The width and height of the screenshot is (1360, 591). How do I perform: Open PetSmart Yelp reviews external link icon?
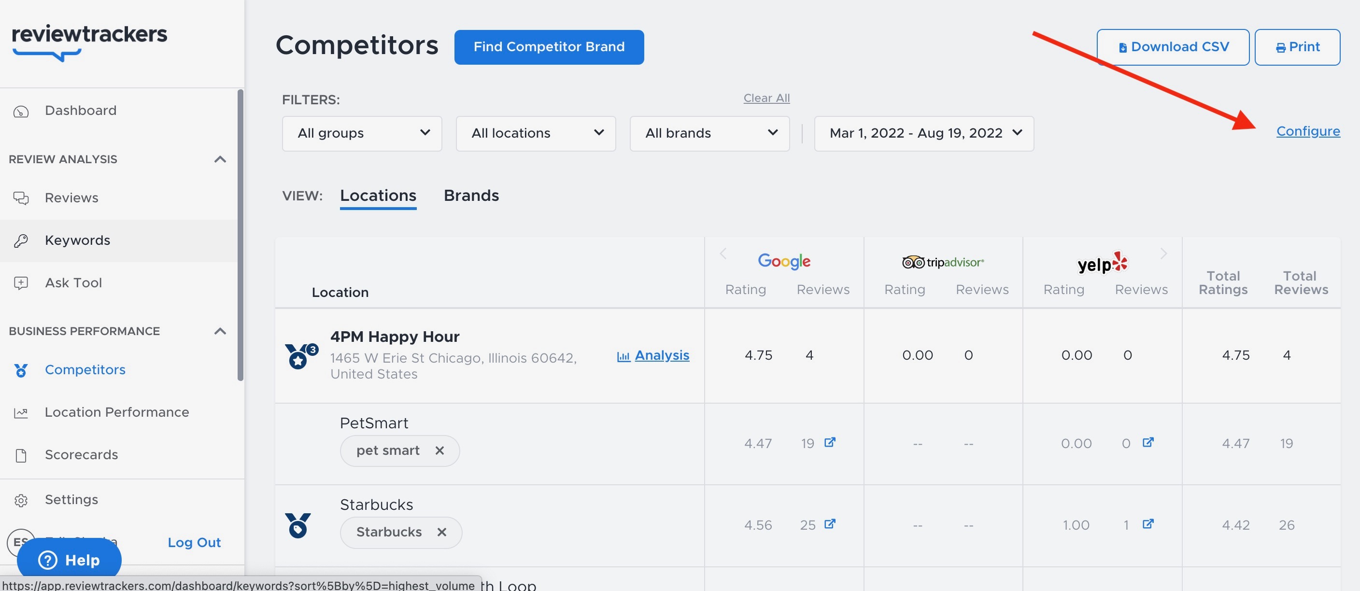click(x=1148, y=442)
